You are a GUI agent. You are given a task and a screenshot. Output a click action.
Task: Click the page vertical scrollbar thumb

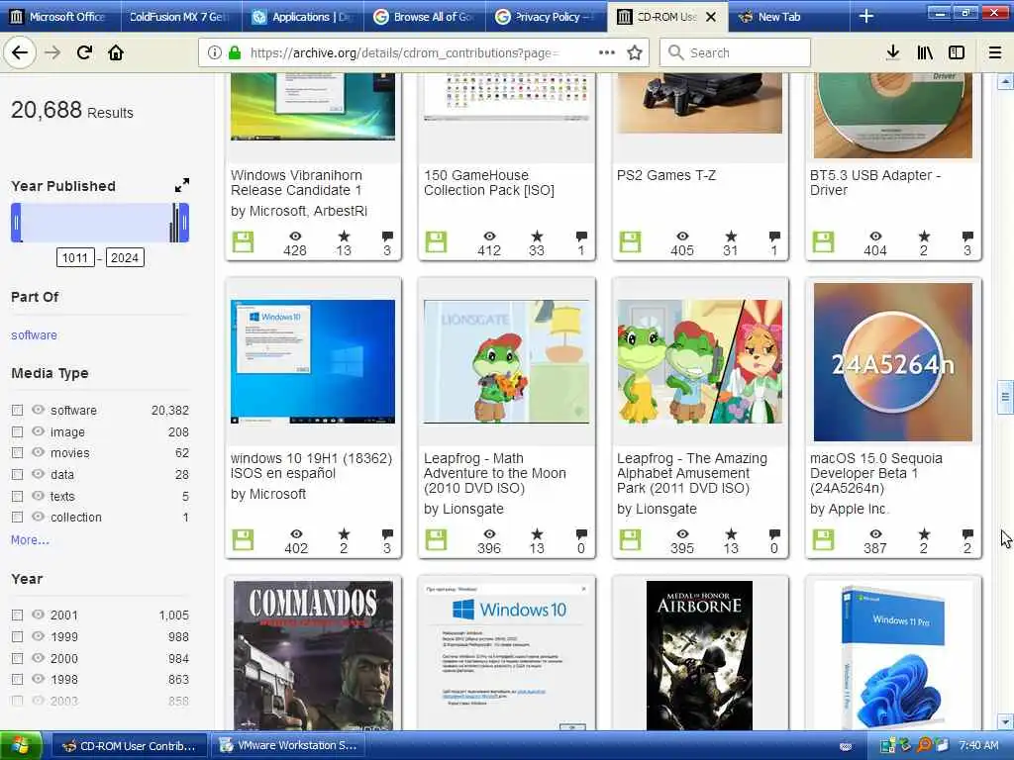pos(1005,397)
